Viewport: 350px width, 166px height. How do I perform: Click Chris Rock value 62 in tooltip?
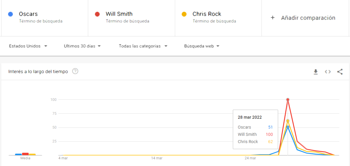coord(270,142)
